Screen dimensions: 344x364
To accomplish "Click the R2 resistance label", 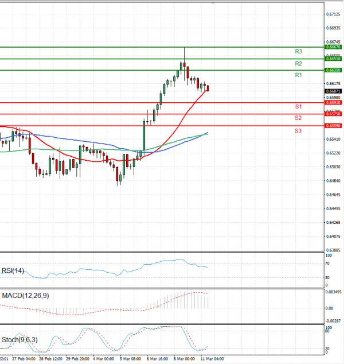I will pyautogui.click(x=298, y=64).
